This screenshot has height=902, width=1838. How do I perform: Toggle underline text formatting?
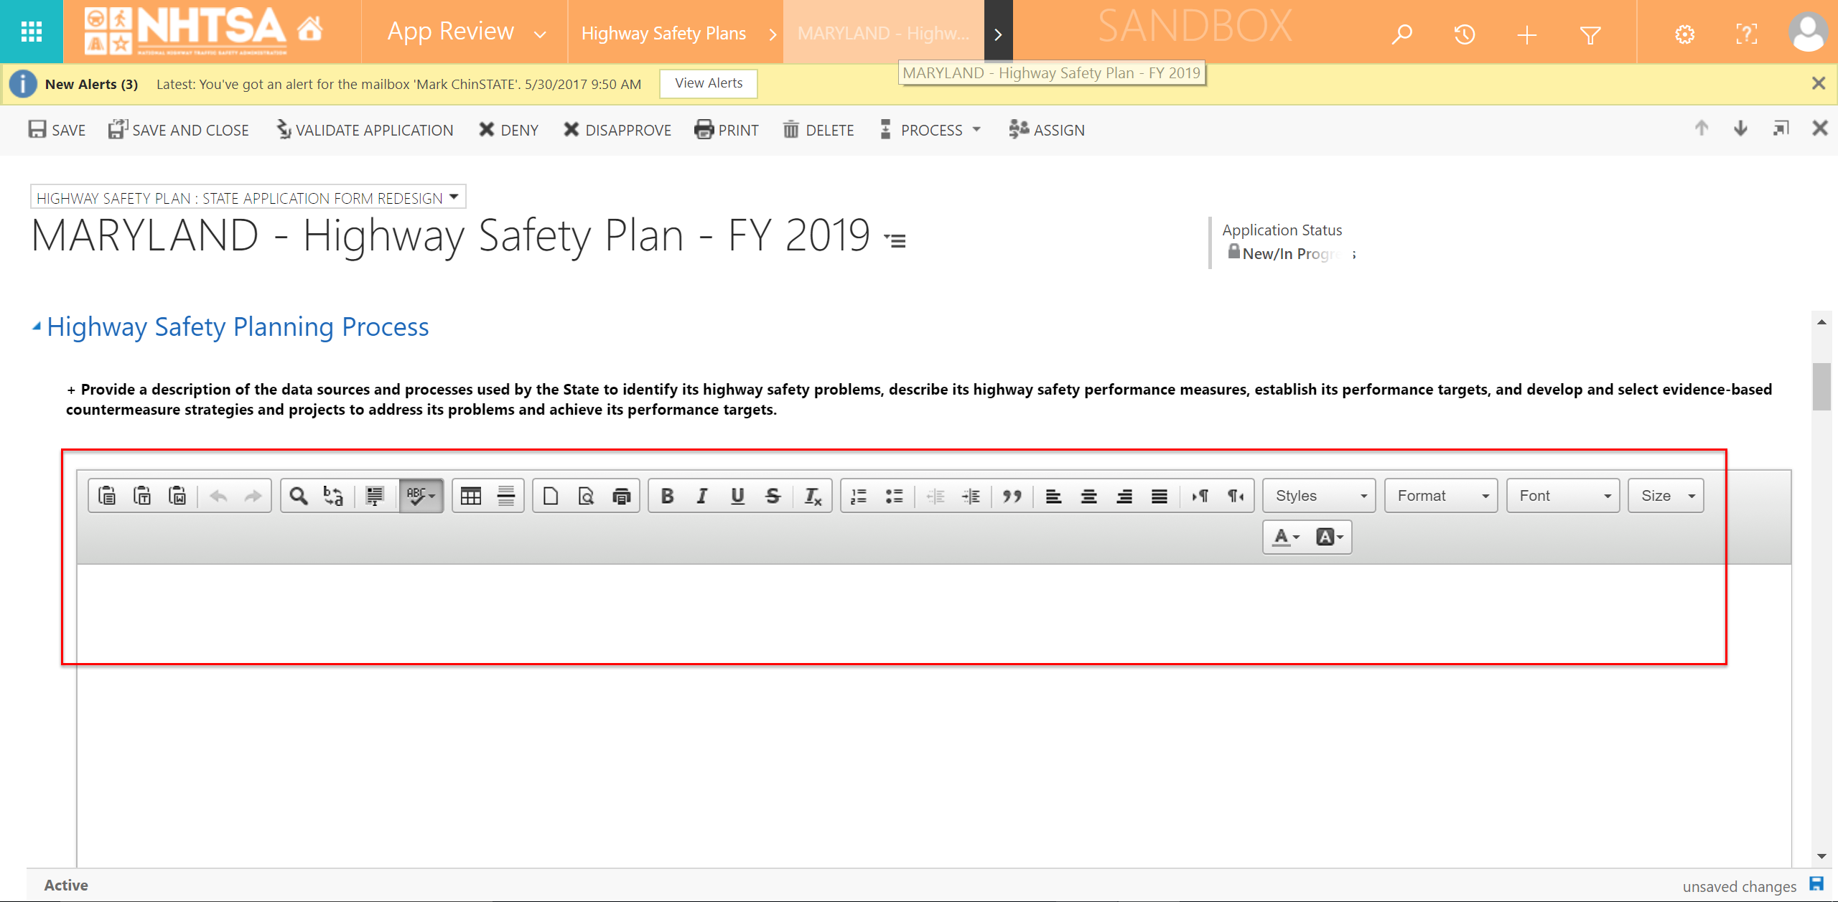737,496
